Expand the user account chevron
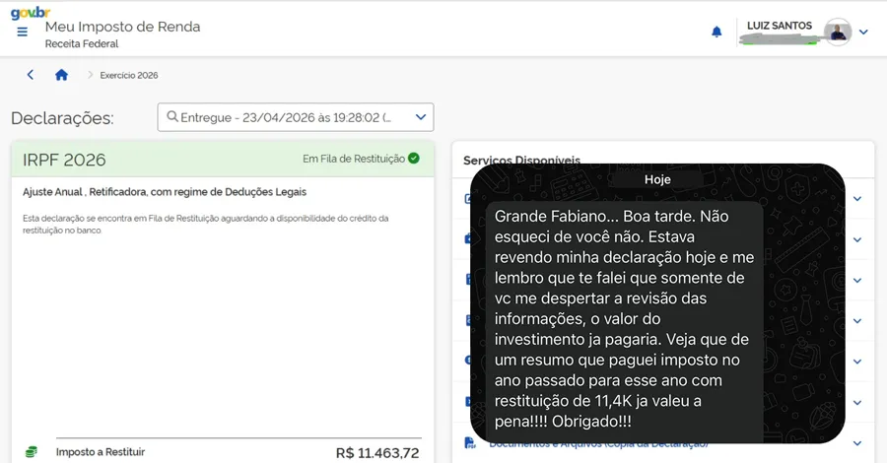887x463 pixels. coord(863,33)
